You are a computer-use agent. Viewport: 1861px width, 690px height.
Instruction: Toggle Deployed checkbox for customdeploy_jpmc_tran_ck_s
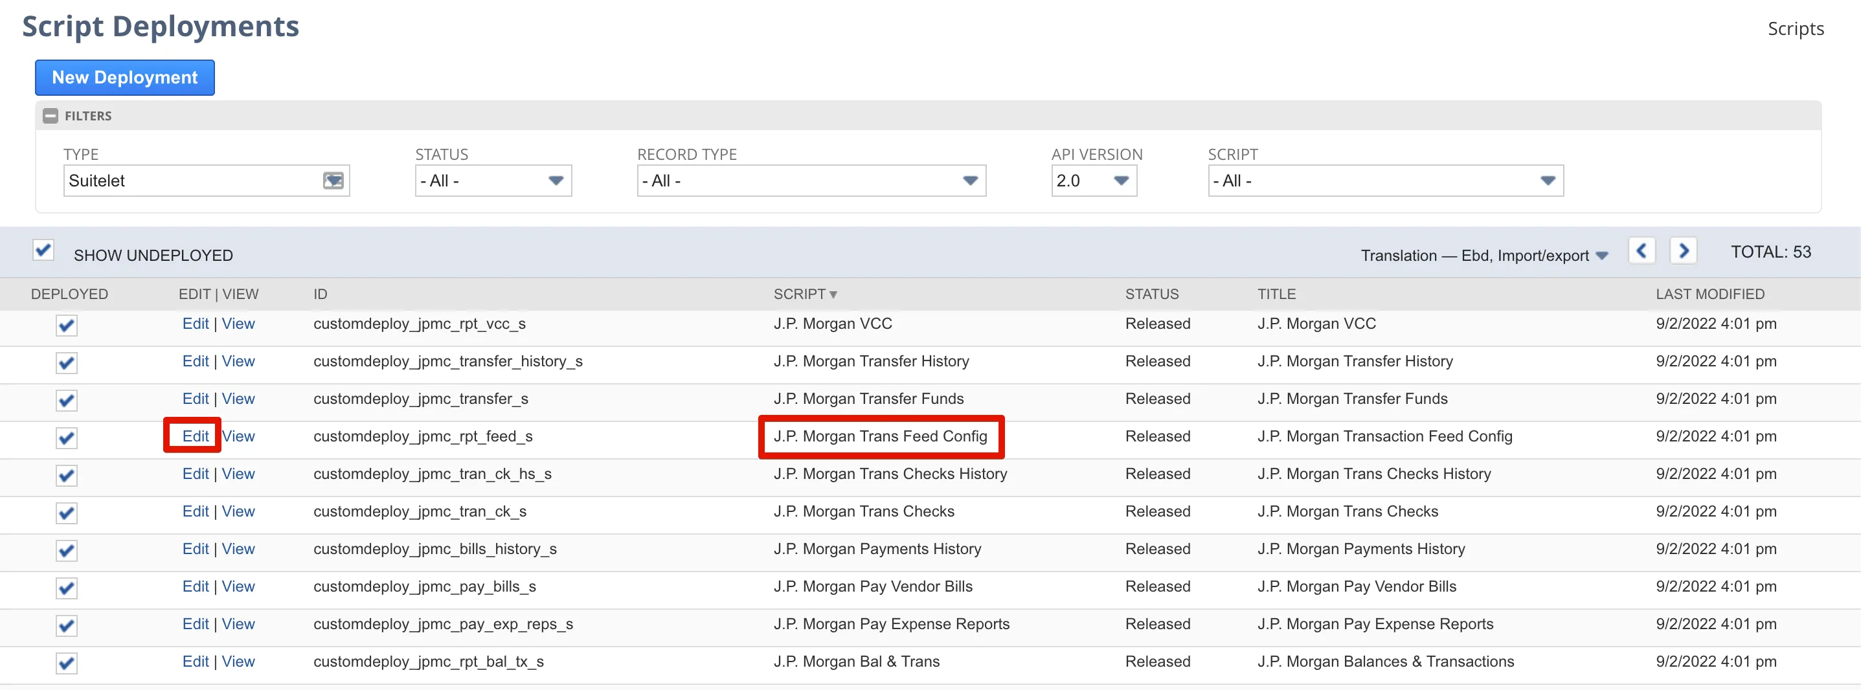[x=67, y=513]
